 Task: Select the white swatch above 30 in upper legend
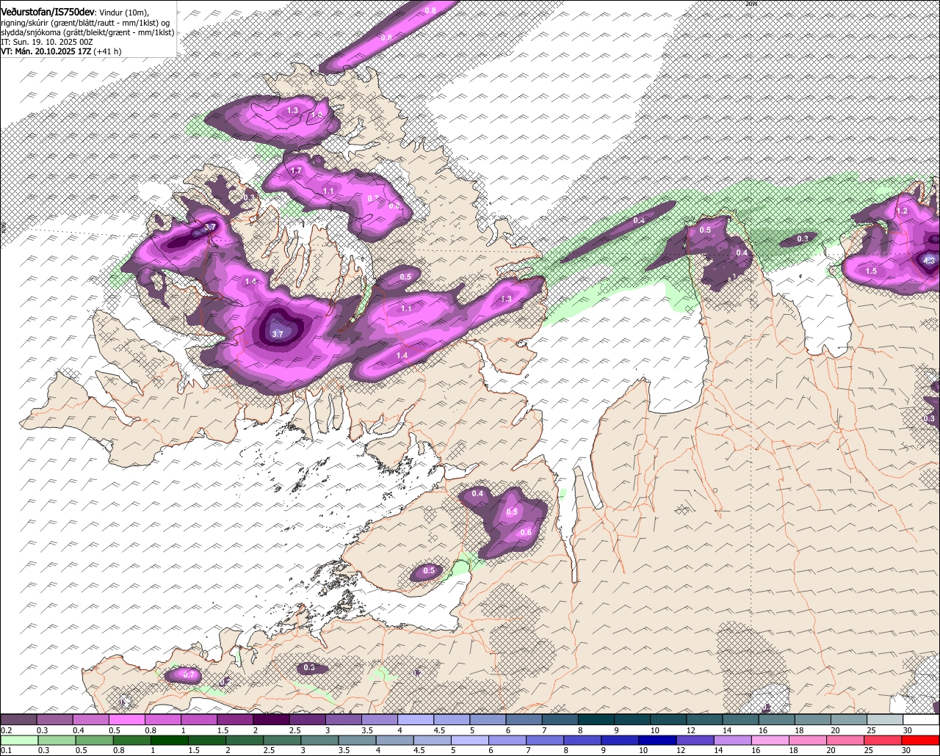(922, 720)
